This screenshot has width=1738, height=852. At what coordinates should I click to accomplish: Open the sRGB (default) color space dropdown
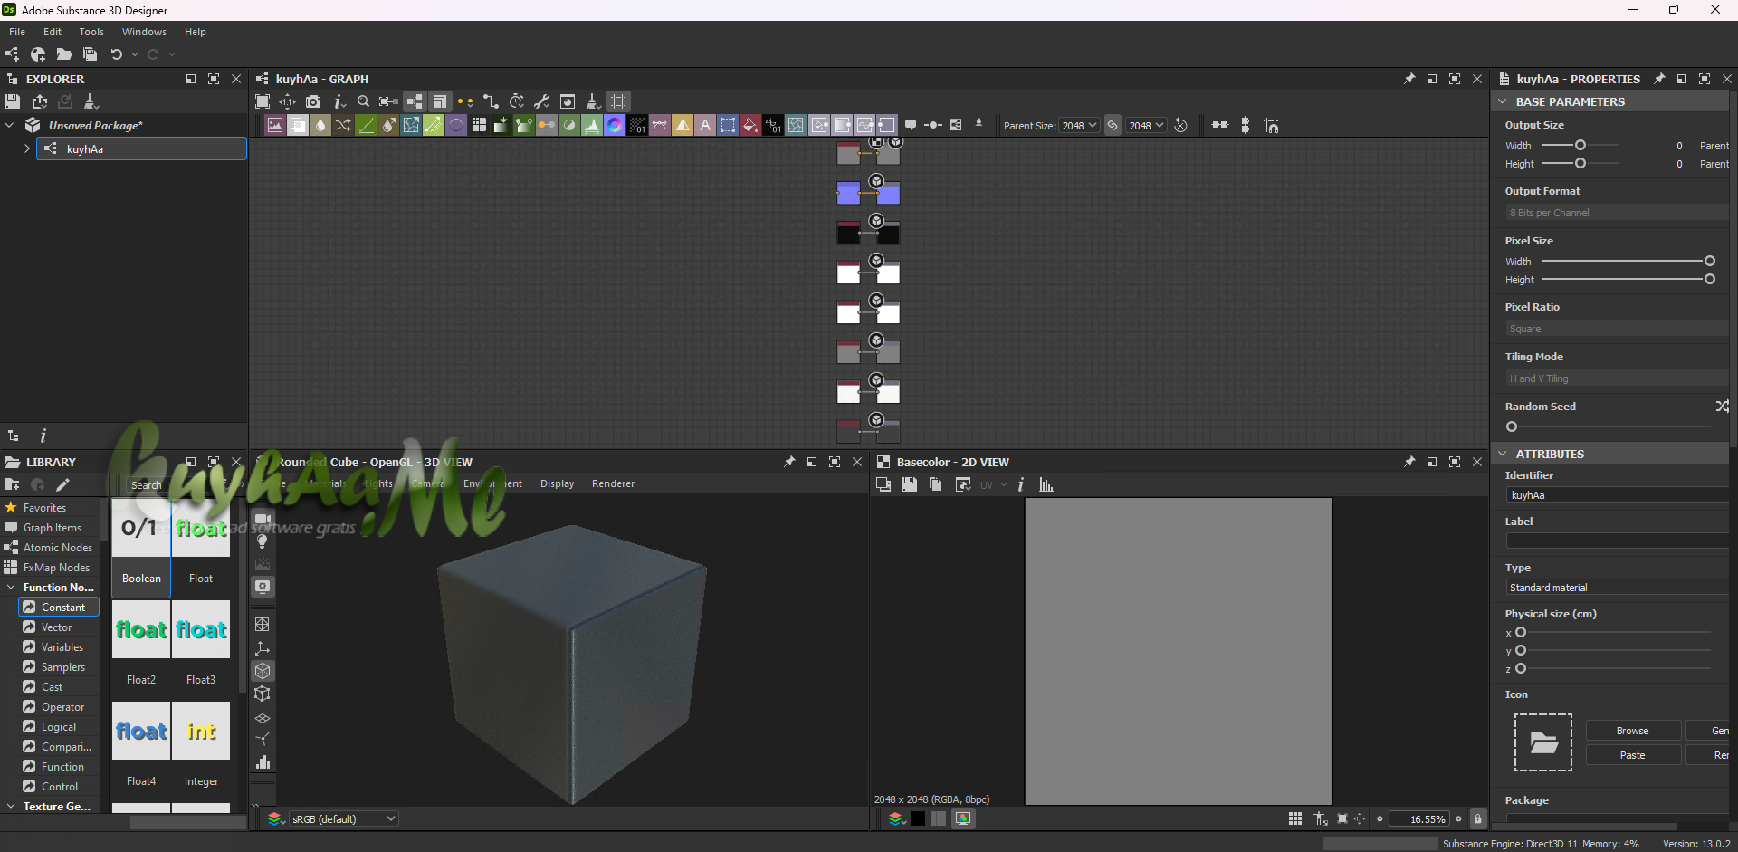coord(343,818)
